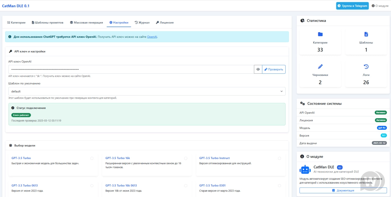Click the gears icon beside Состояние системы
Viewport: 391px width, 197px height.
click(x=302, y=104)
